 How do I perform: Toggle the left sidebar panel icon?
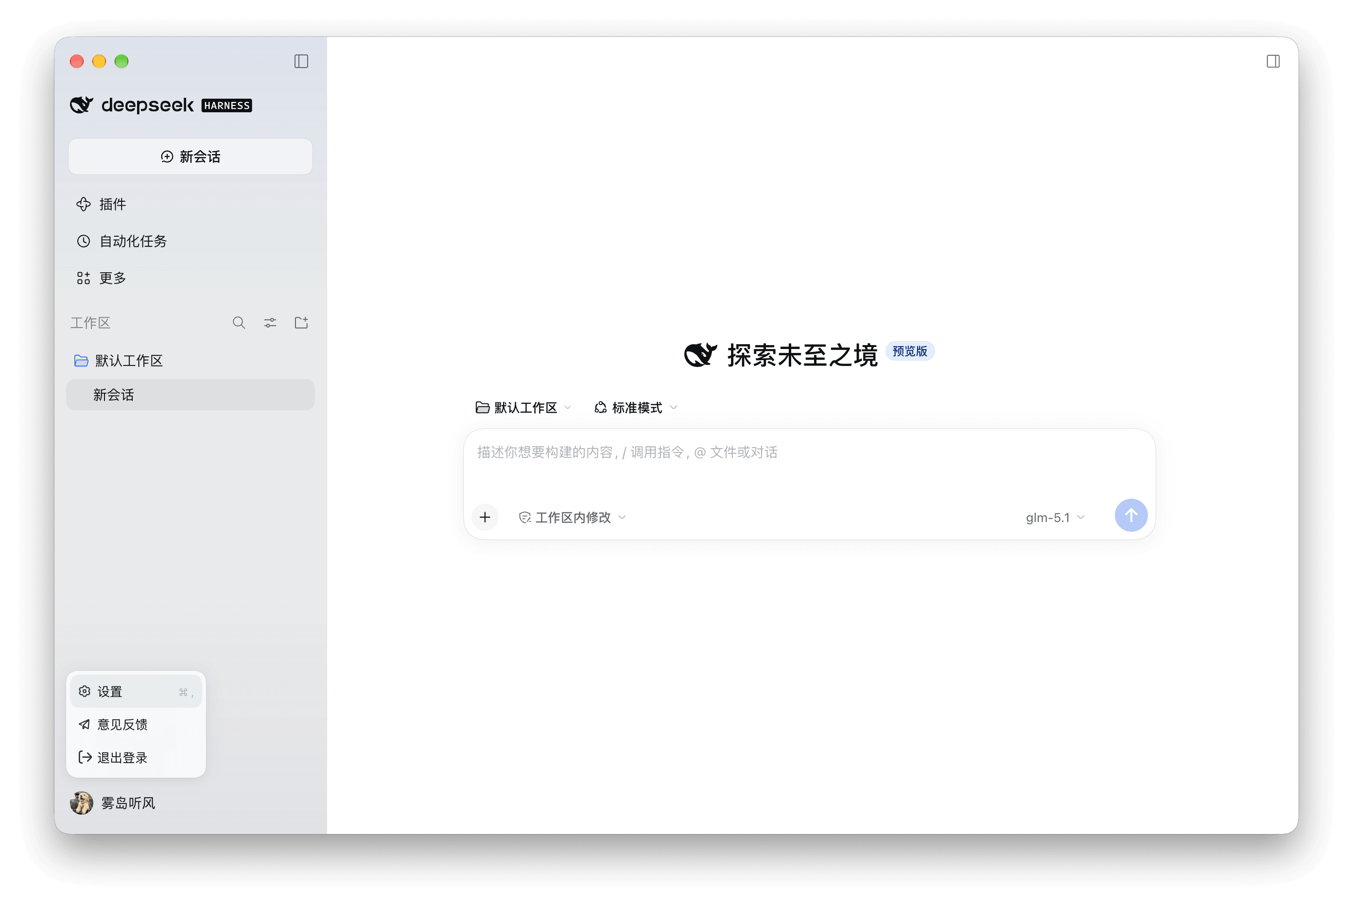click(301, 61)
